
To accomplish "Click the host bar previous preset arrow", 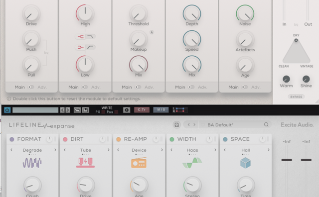I will [62, 110].
